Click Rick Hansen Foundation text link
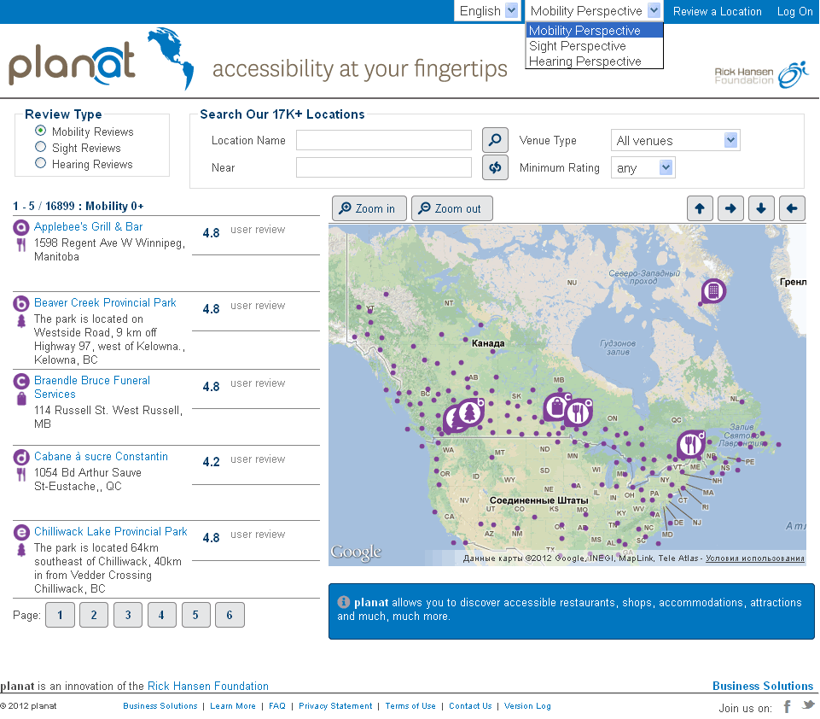This screenshot has width=820, height=719. (207, 686)
